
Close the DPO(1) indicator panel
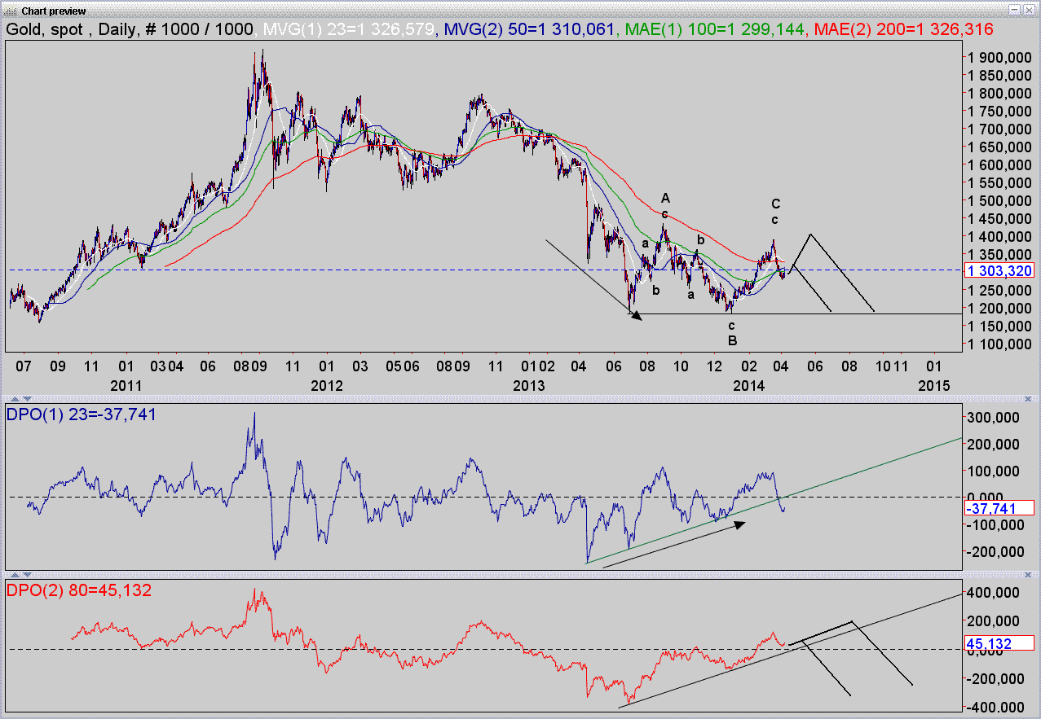click(1026, 399)
